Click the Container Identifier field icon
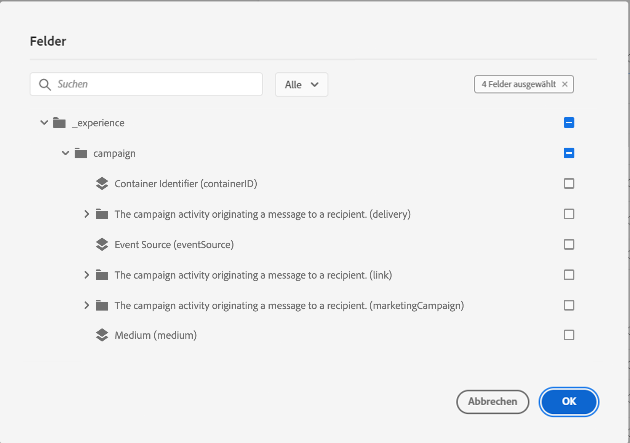Screen dimensions: 630x443 [x=102, y=184]
